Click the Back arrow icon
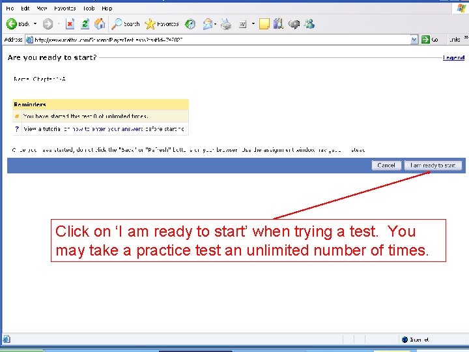469x352 pixels. [x=12, y=24]
